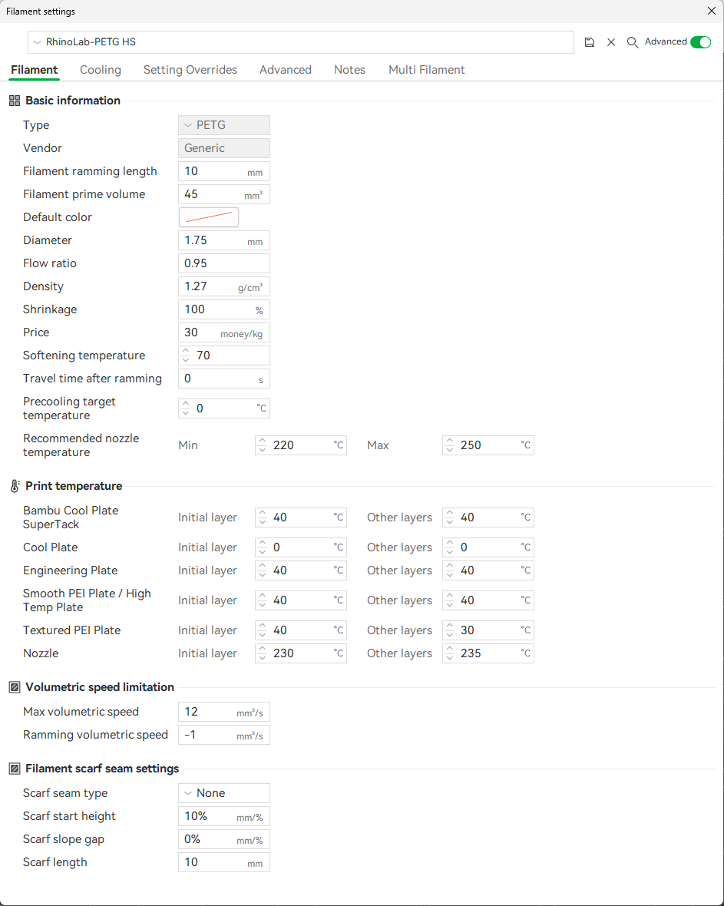Expand the Scarf seam type dropdown
This screenshot has width=724, height=906.
(223, 793)
